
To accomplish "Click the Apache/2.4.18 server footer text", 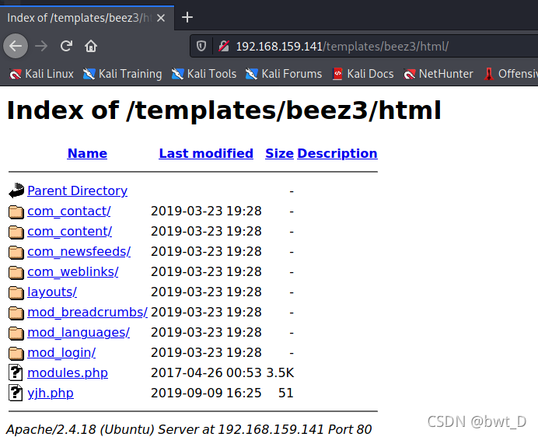I will (189, 429).
